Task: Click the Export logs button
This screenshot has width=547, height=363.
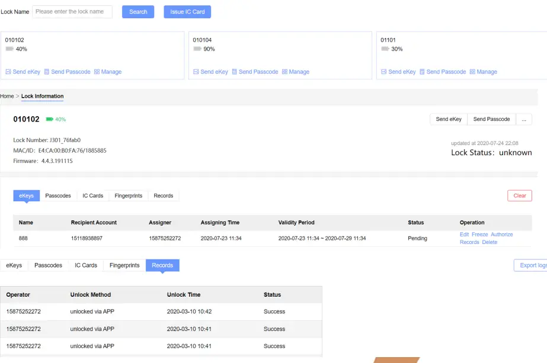Action: [x=532, y=265]
